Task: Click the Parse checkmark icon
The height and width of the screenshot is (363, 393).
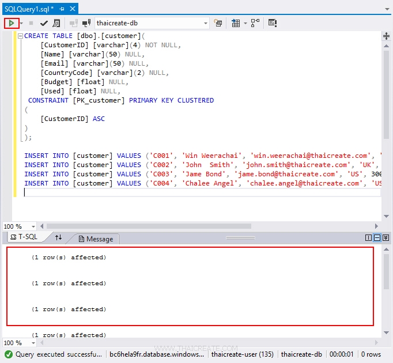Action: pyautogui.click(x=44, y=23)
